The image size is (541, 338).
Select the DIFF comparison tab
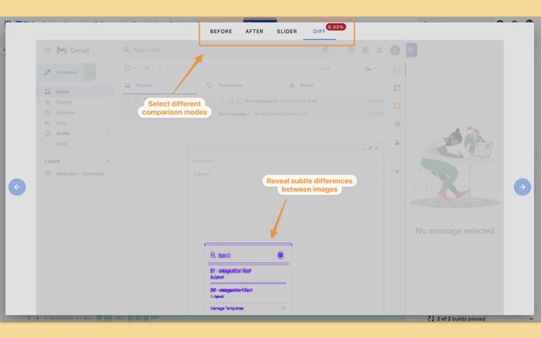pyautogui.click(x=319, y=31)
